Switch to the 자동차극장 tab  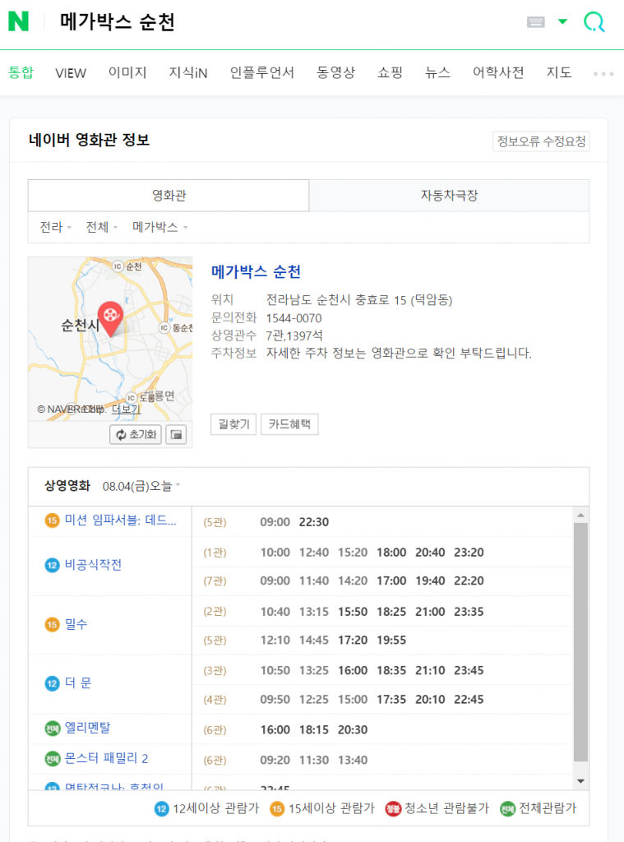pos(449,196)
